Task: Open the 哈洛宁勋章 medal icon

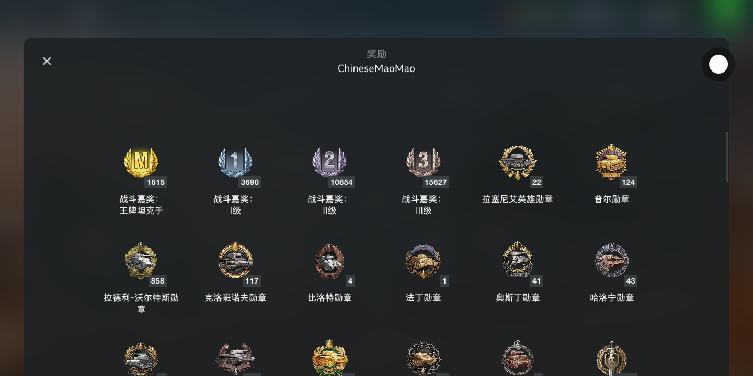Action: pyautogui.click(x=612, y=261)
